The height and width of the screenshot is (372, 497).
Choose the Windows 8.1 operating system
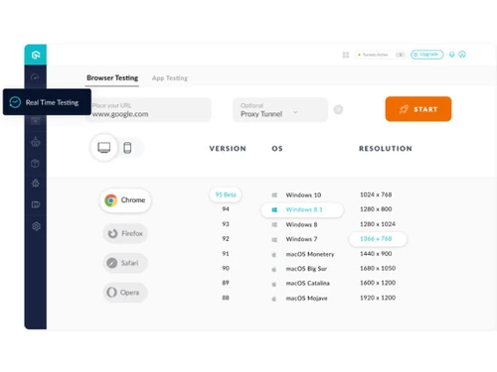tap(302, 209)
